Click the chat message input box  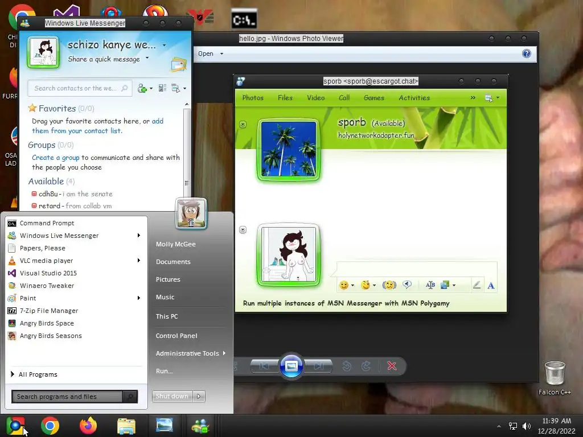416,269
